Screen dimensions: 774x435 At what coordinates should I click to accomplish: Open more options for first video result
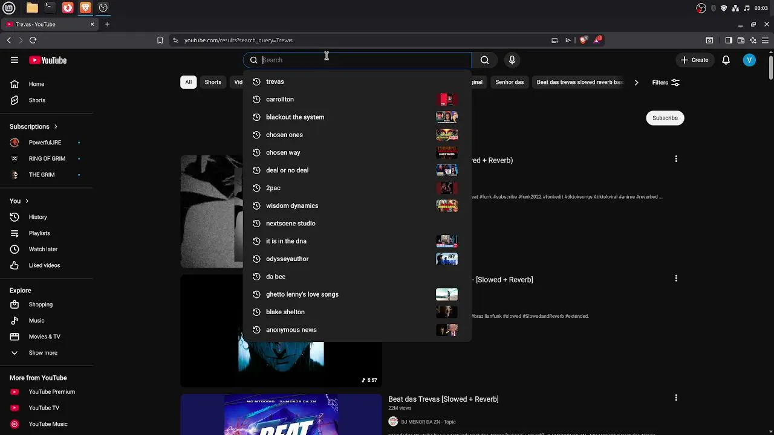676,159
